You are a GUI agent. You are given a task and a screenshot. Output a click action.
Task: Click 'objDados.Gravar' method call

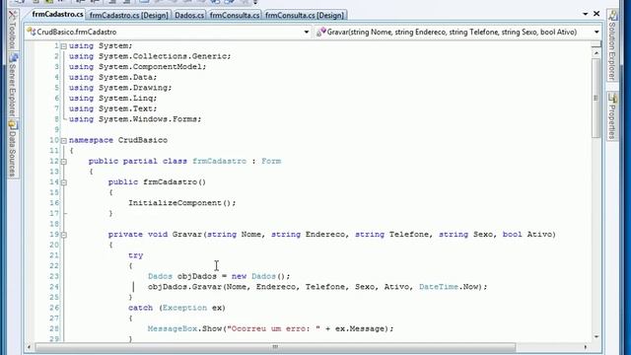pyautogui.click(x=184, y=287)
